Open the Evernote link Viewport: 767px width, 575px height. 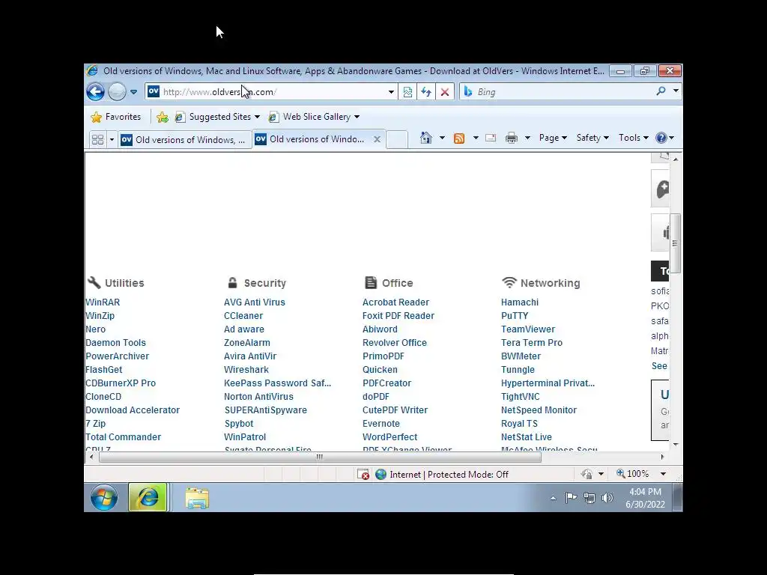coord(381,424)
